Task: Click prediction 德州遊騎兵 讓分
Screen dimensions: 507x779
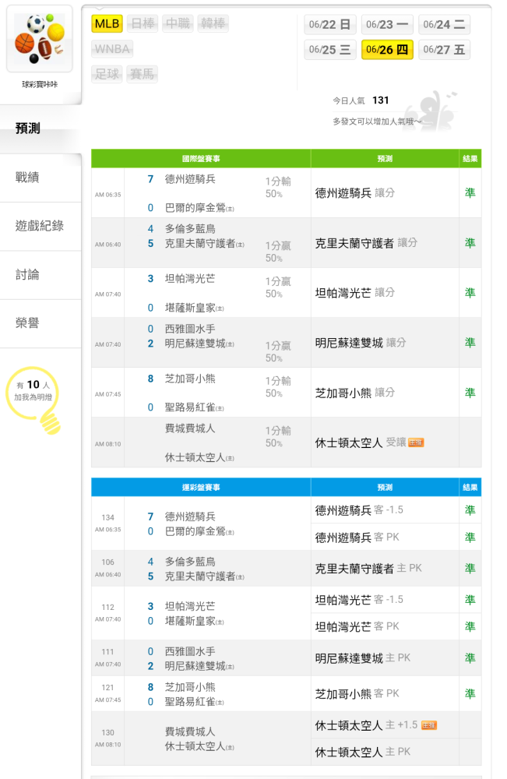Action: (x=355, y=192)
